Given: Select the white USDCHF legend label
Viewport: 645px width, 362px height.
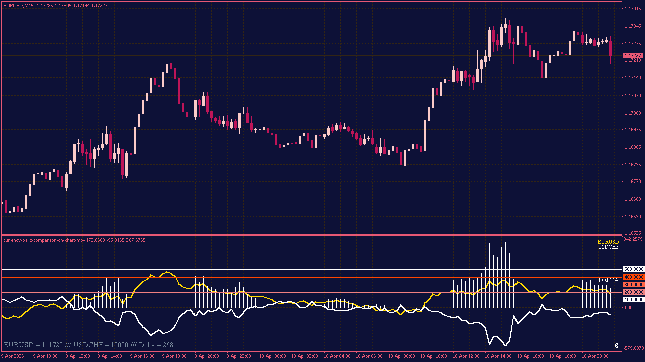Looking at the screenshot, I should coord(608,247).
